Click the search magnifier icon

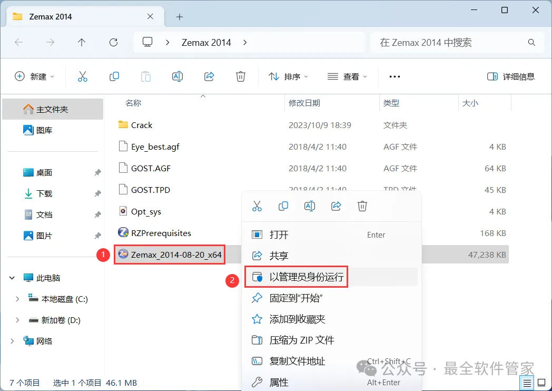(531, 43)
